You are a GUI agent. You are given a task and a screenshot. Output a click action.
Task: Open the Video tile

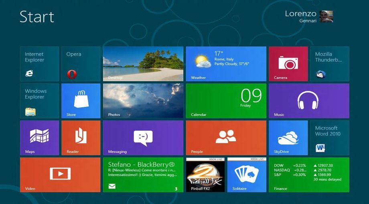click(x=60, y=175)
